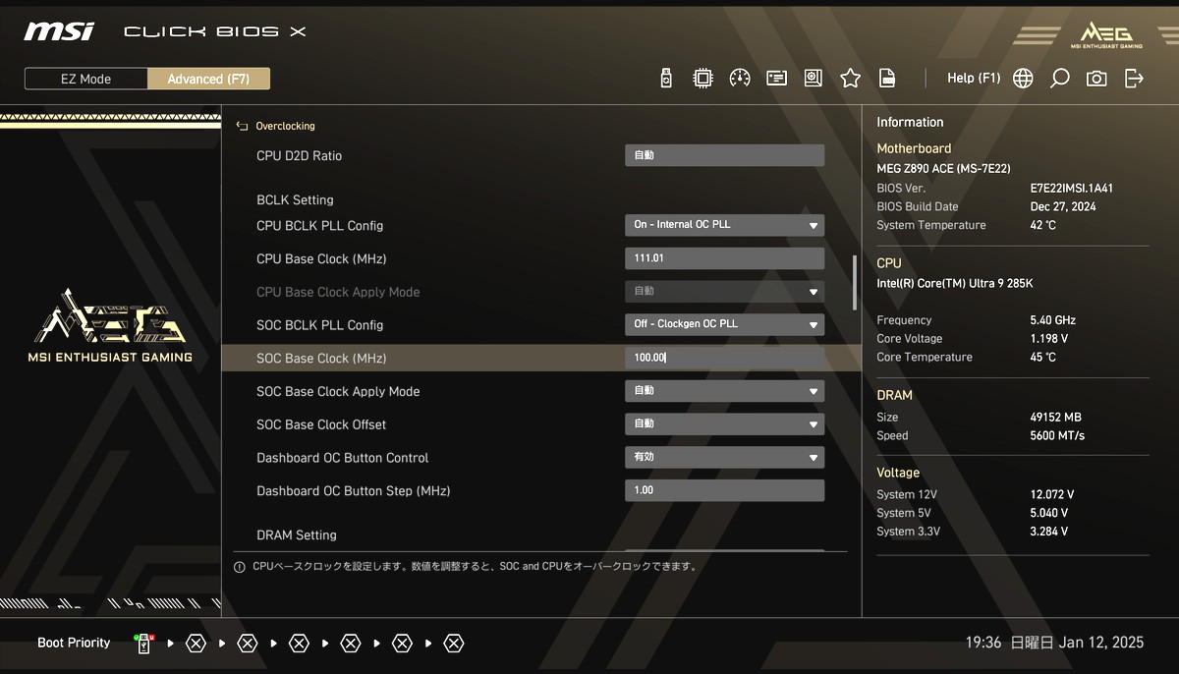Open Favorites star icon

pos(850,79)
